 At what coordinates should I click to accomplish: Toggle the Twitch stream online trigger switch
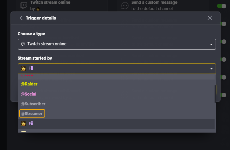[x=221, y=6]
